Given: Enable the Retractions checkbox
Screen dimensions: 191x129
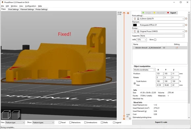Looking at the screenshot, I should pos(70,122).
